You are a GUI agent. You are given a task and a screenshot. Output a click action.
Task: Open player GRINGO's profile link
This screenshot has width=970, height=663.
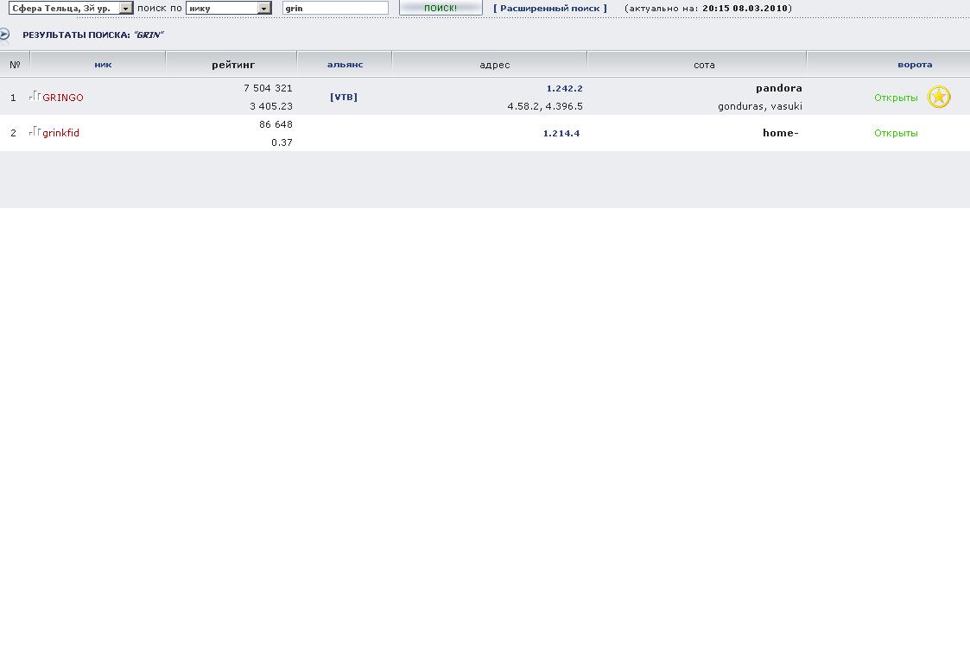63,98
